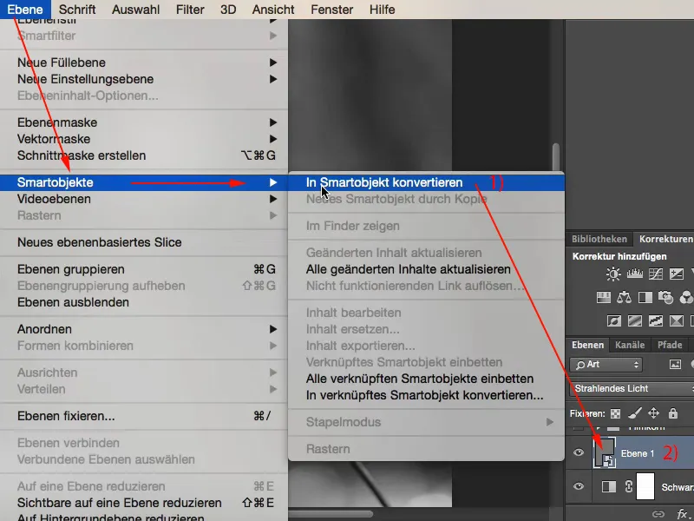The image size is (694, 521).
Task: Switch to the Pfade tab
Action: click(670, 345)
